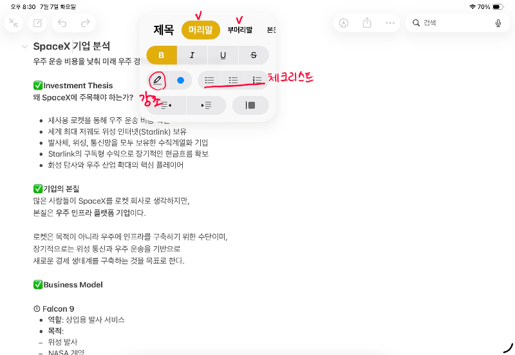Screen dimensions: 515x355
Task: Click the ① Falcon 9 line
Action: point(54,309)
